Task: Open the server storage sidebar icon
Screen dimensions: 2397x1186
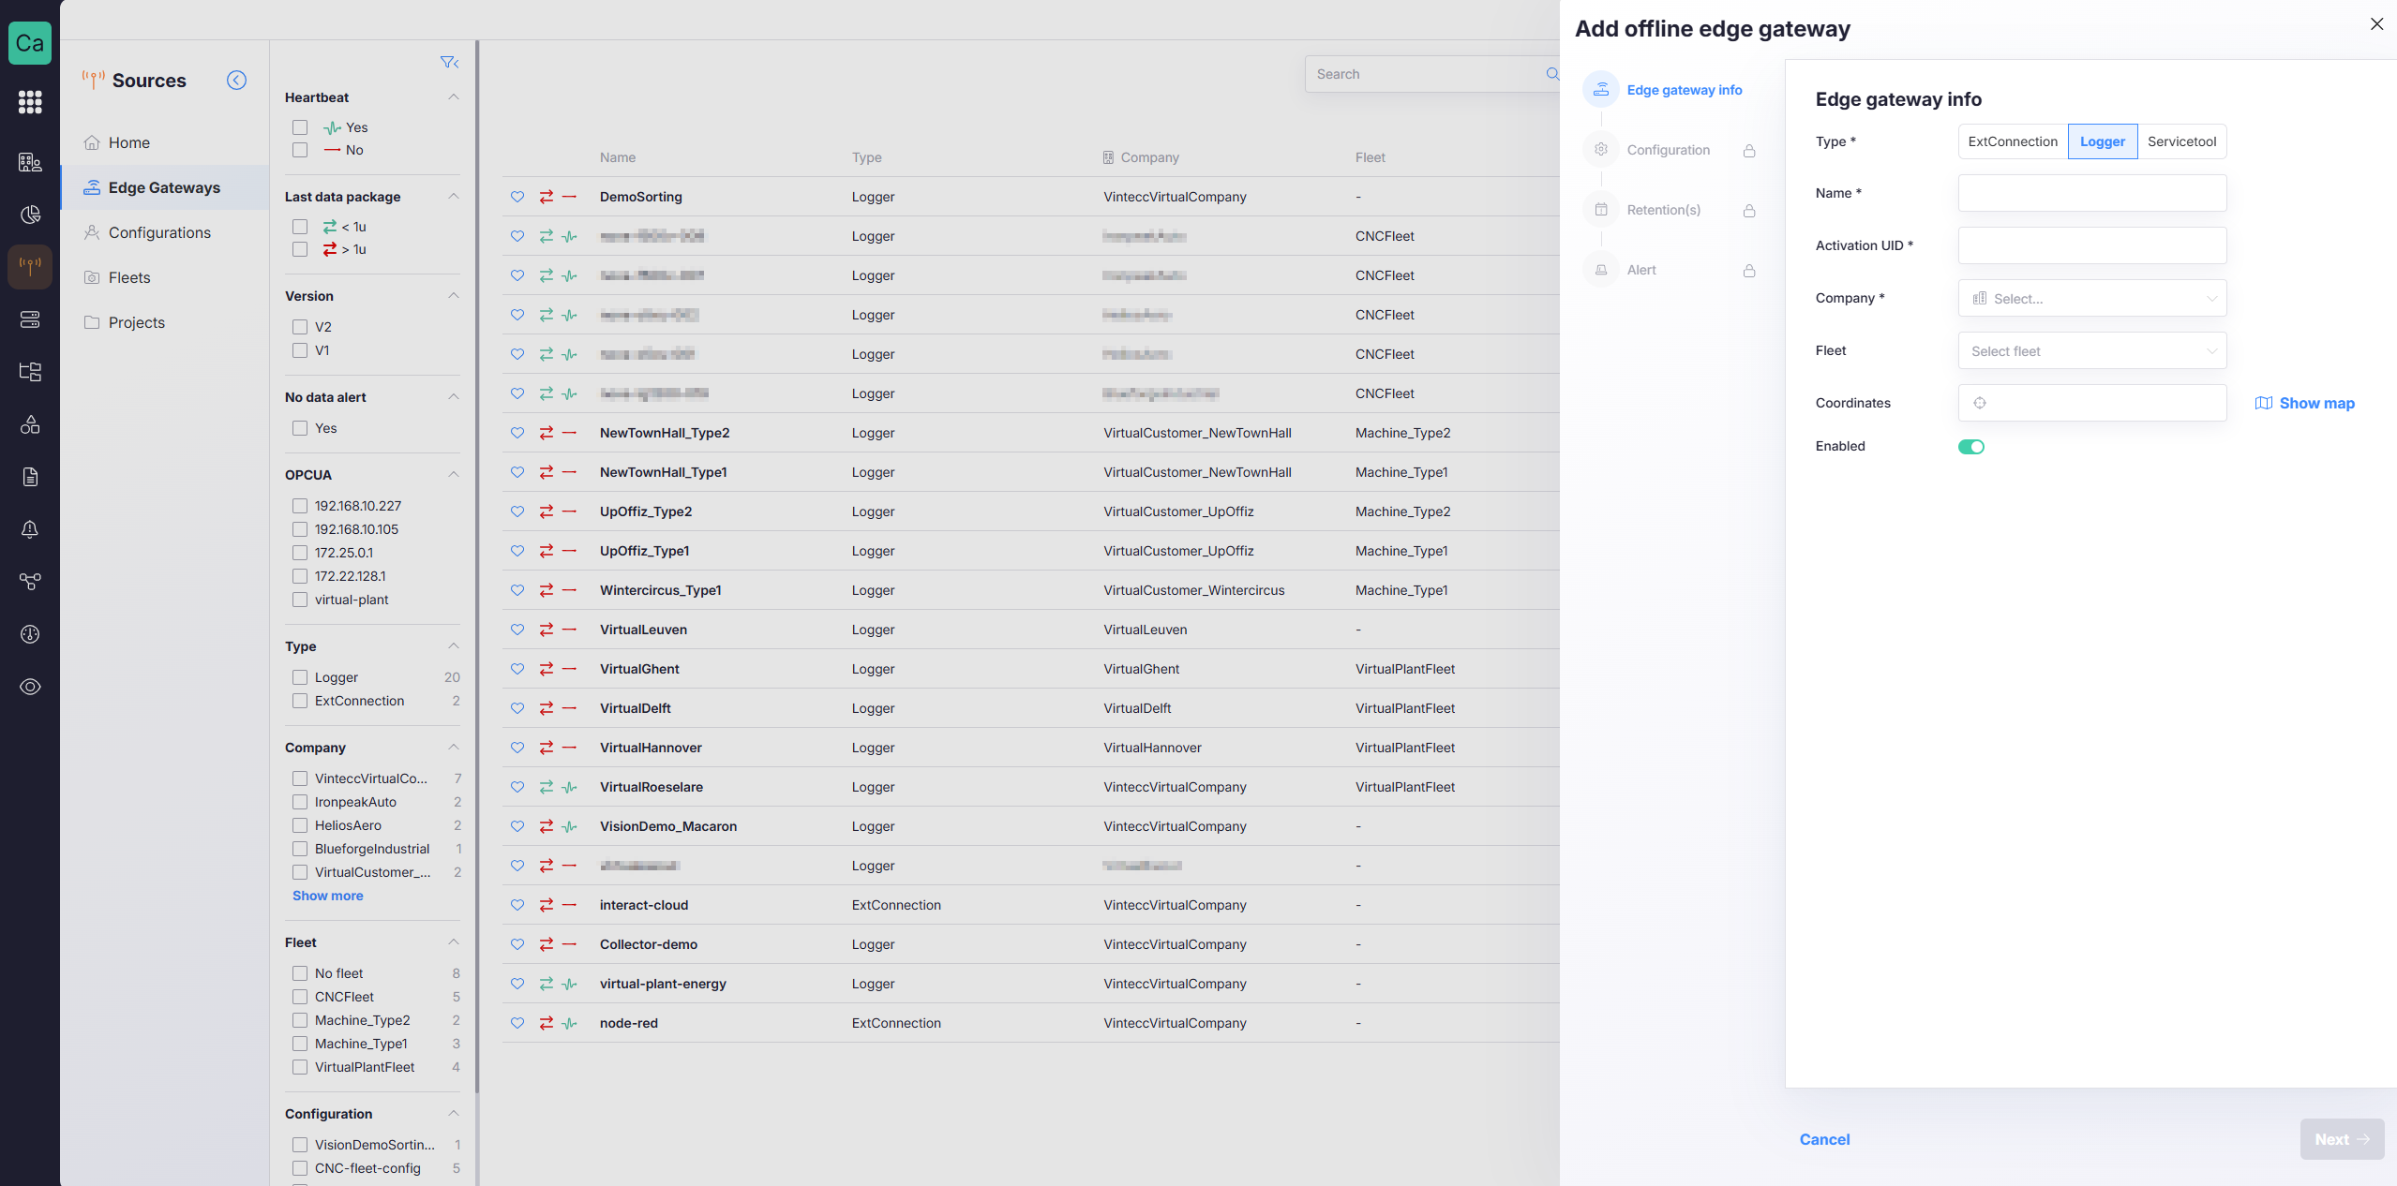Action: 30,319
